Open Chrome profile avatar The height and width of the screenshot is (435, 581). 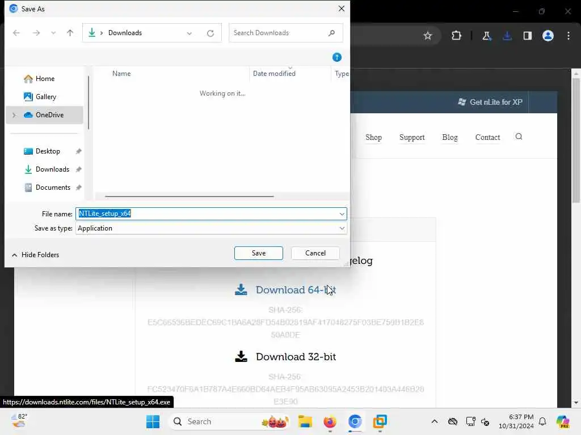(548, 36)
